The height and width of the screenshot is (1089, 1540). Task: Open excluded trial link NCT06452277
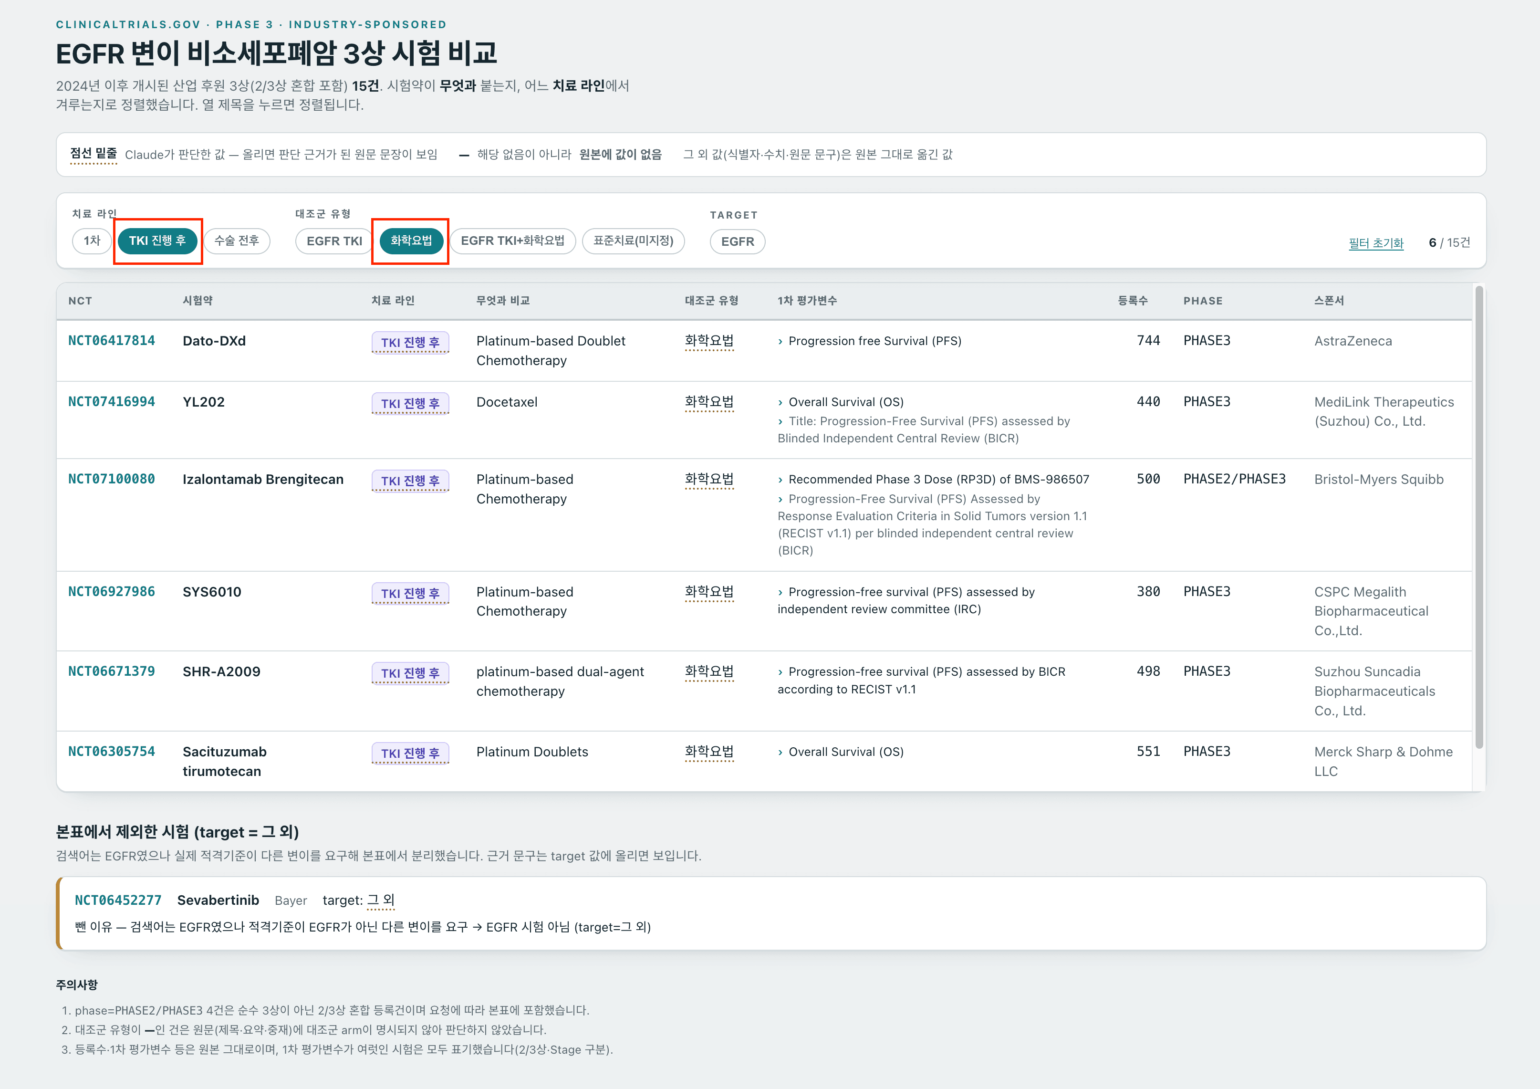click(x=118, y=901)
